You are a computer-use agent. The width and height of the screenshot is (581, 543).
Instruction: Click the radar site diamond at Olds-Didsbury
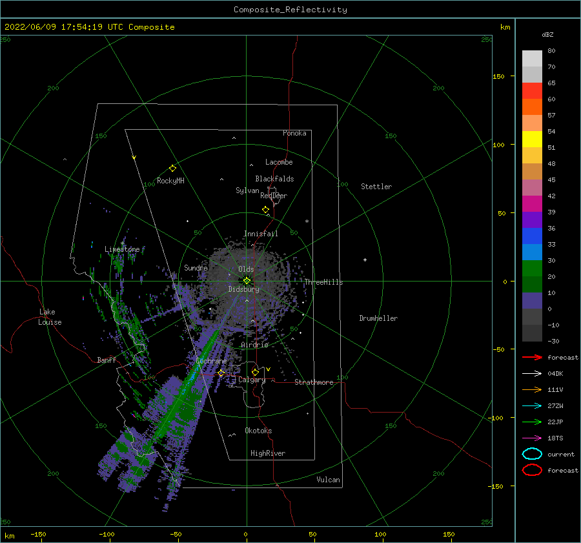coord(247,281)
